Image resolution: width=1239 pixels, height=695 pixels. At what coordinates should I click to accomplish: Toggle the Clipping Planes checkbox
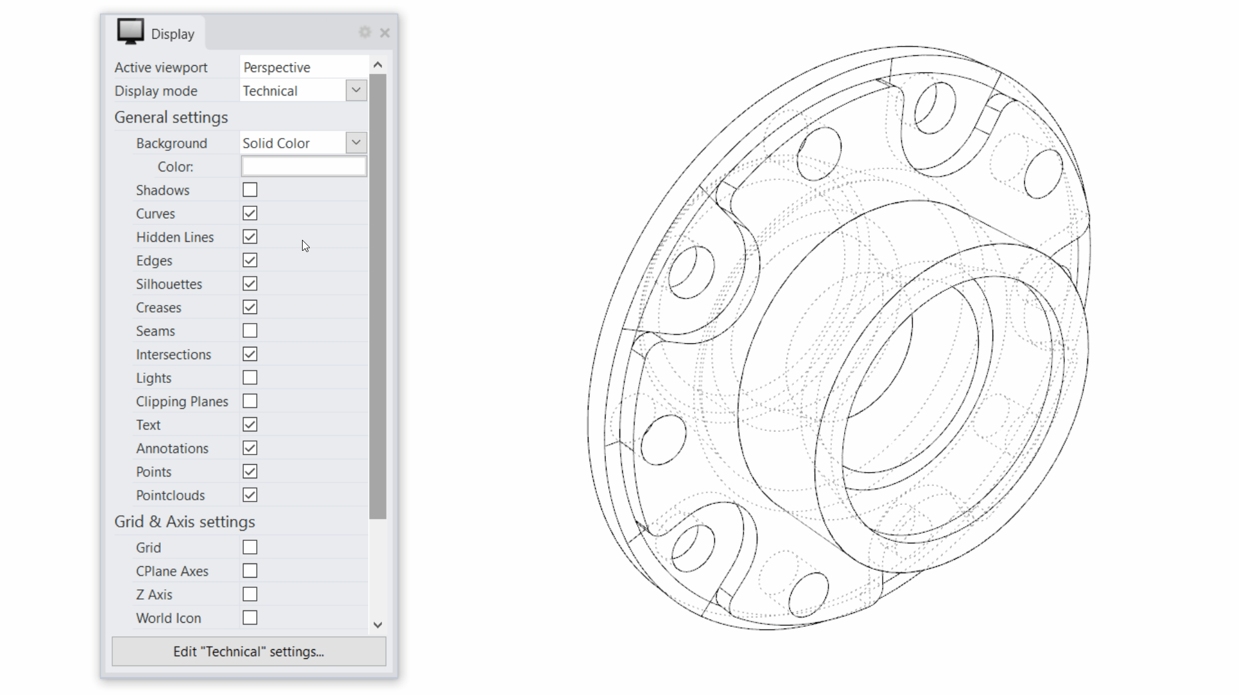click(x=250, y=402)
